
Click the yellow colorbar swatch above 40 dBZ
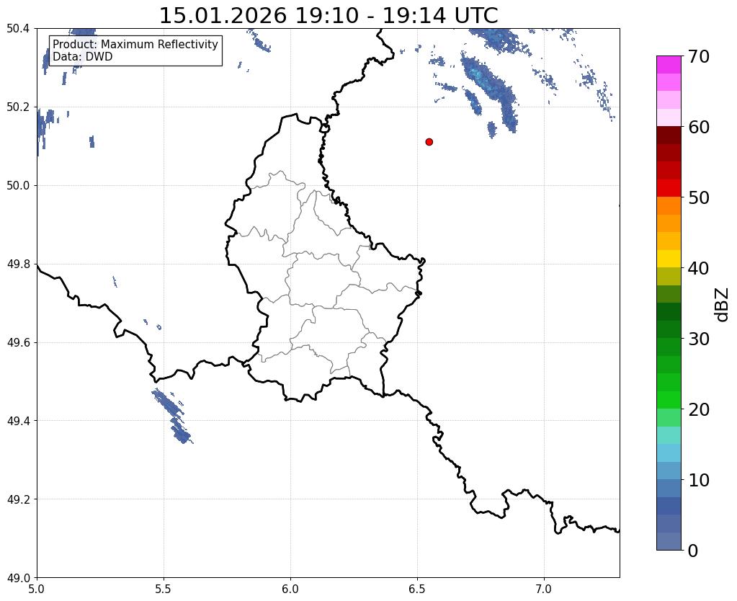(669, 259)
